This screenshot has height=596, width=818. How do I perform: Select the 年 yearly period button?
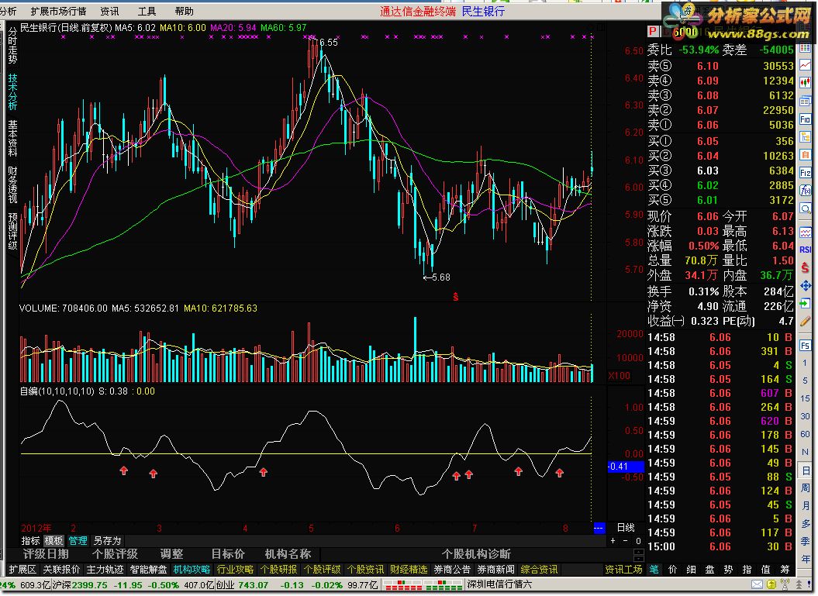[x=806, y=559]
